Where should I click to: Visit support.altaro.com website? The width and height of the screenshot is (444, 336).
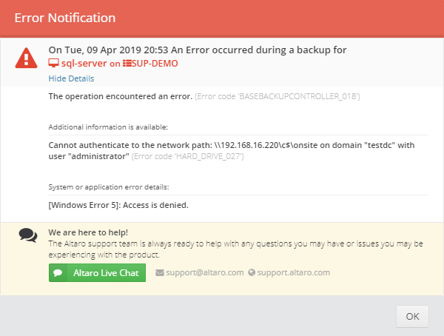(293, 272)
